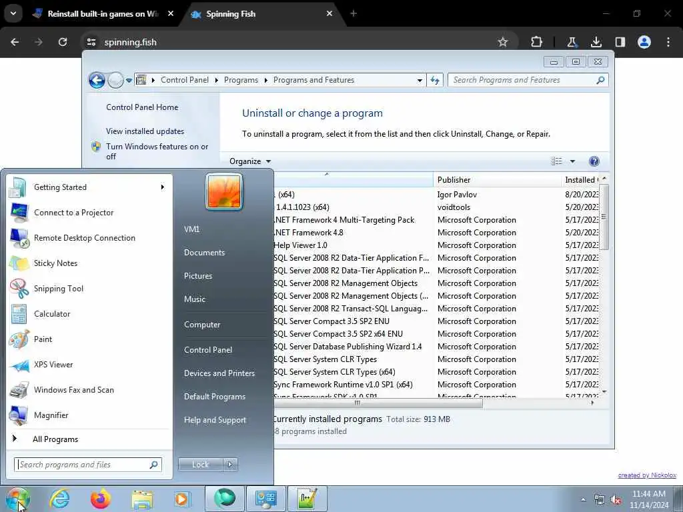
Task: Click the network tray icon
Action: (x=600, y=500)
